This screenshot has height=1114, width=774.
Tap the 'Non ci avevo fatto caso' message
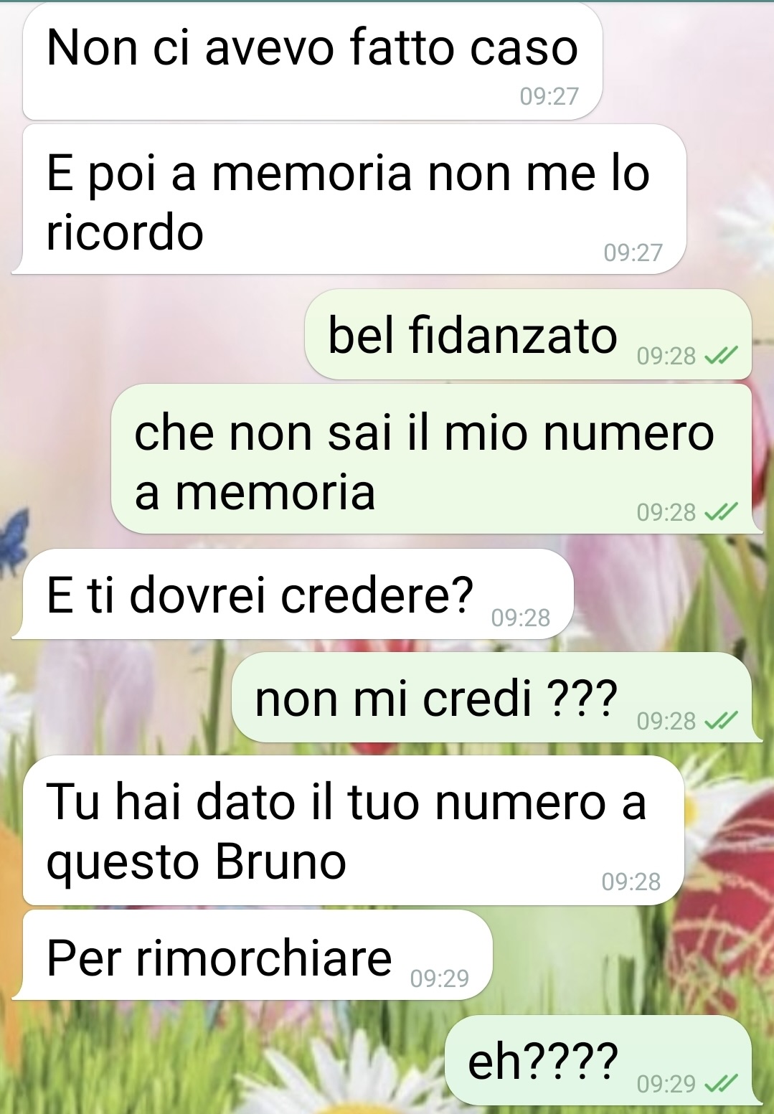click(313, 62)
